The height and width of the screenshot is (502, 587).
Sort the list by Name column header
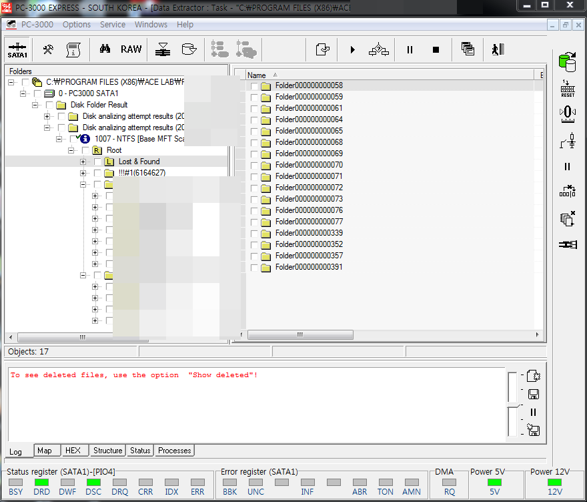coord(390,75)
